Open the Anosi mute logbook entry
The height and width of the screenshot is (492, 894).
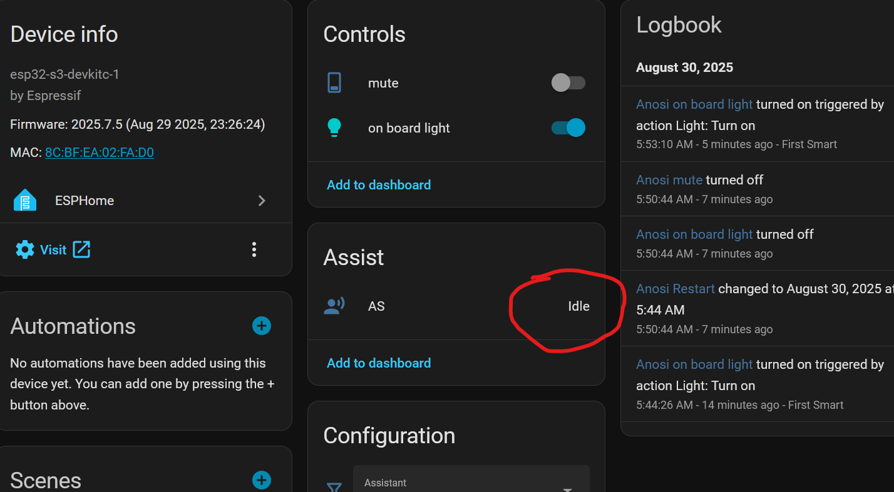pyautogui.click(x=669, y=180)
